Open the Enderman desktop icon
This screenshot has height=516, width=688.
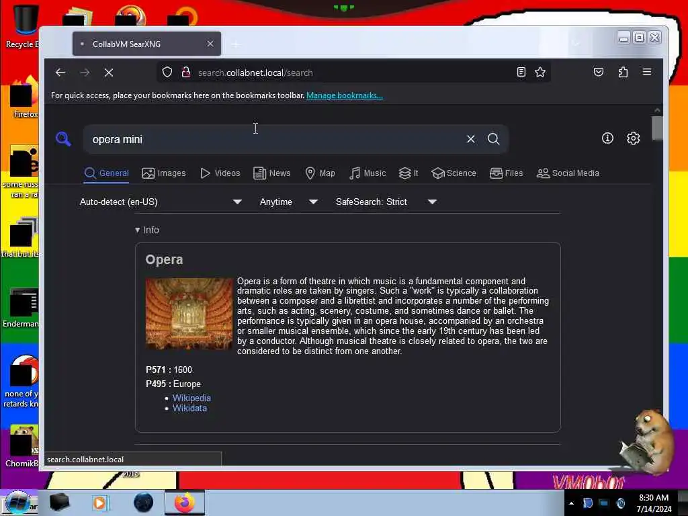(x=20, y=308)
